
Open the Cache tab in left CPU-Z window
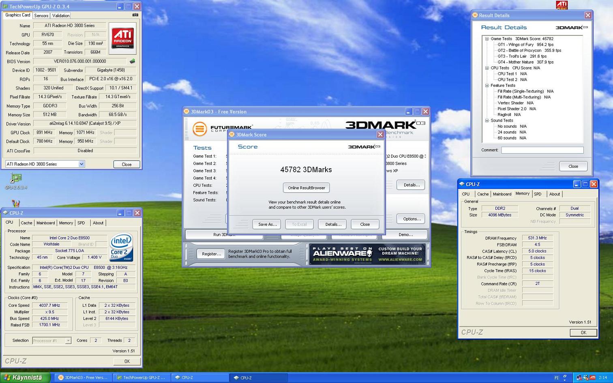tap(26, 223)
